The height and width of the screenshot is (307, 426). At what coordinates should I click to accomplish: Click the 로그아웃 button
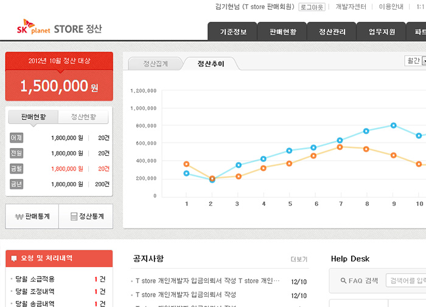(312, 7)
